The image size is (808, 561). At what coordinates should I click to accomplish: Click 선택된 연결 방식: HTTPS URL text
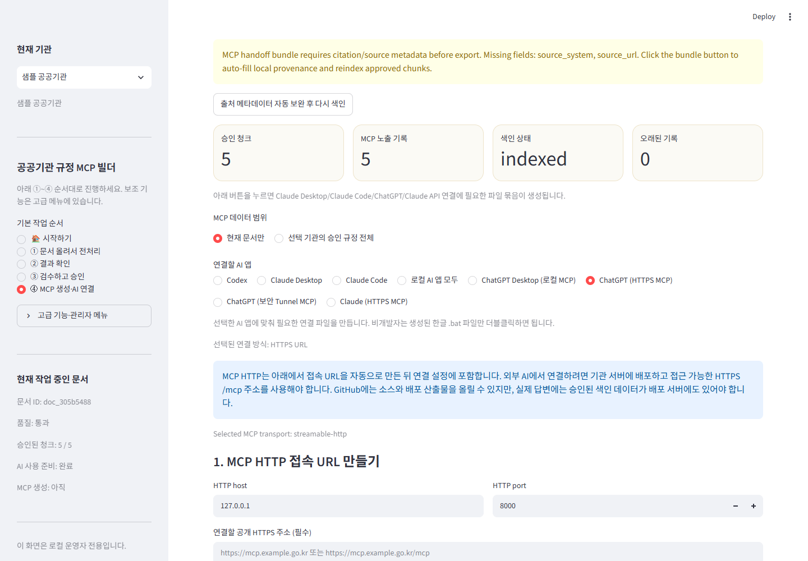(x=260, y=344)
